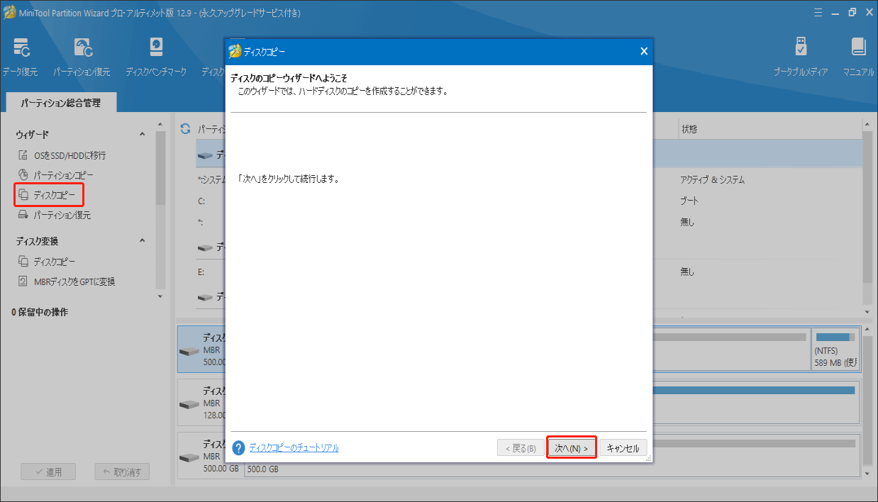The width and height of the screenshot is (878, 502).
Task: Click the refresh icon above partition list
Action: 185,128
